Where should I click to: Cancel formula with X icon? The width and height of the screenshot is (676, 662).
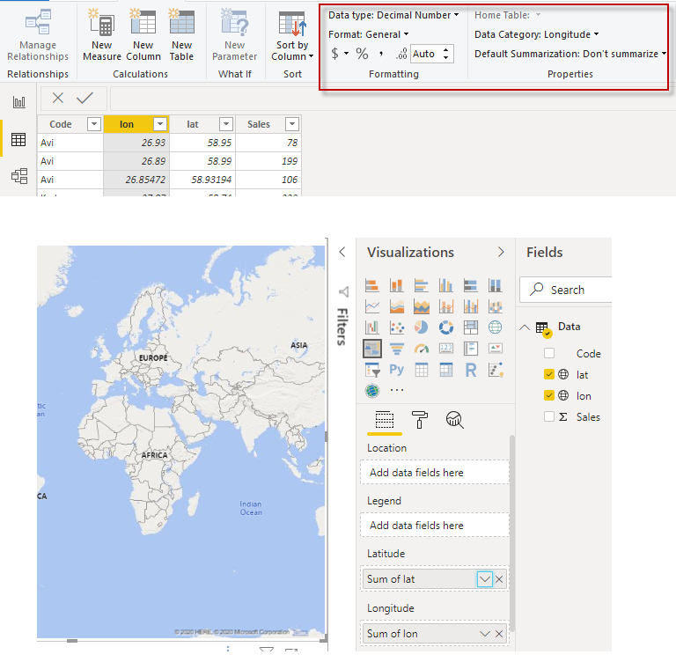tap(58, 98)
